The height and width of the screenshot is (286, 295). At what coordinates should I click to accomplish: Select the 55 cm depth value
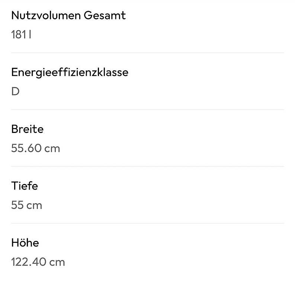click(26, 205)
